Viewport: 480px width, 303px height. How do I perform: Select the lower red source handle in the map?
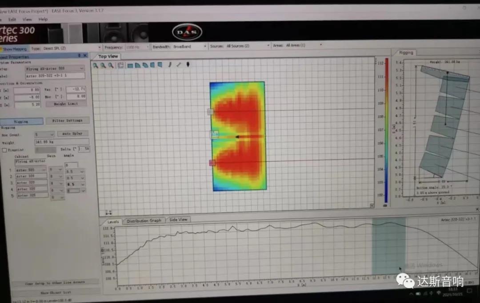pyautogui.click(x=212, y=163)
